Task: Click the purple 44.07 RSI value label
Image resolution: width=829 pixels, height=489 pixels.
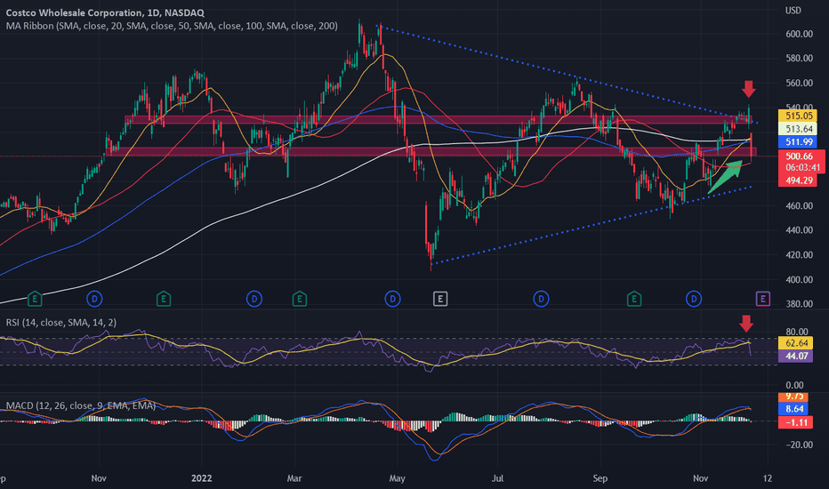Action: pos(796,356)
